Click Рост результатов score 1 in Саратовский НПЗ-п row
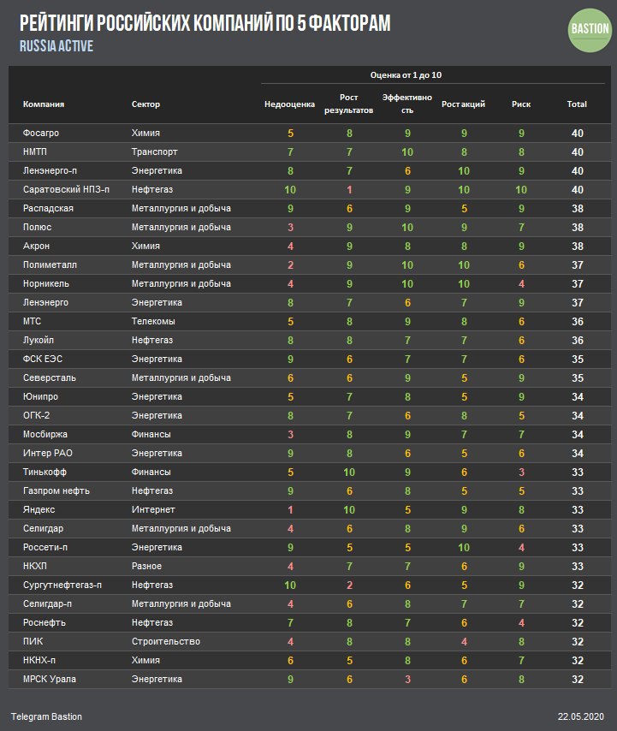The width and height of the screenshot is (617, 731). click(x=349, y=190)
